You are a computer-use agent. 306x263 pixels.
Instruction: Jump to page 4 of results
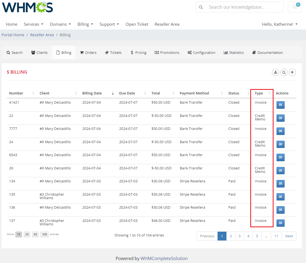coord(248,236)
